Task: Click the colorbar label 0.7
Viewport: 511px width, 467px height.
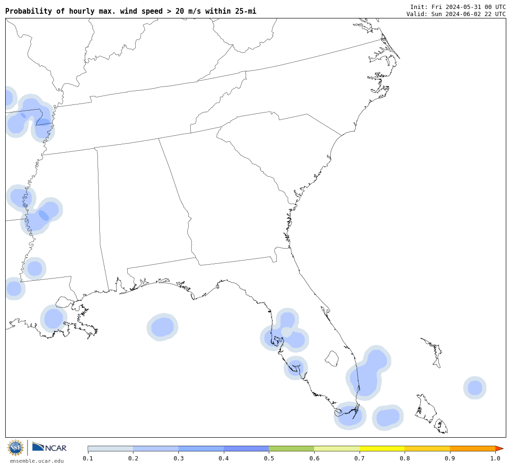Action: pos(360,458)
